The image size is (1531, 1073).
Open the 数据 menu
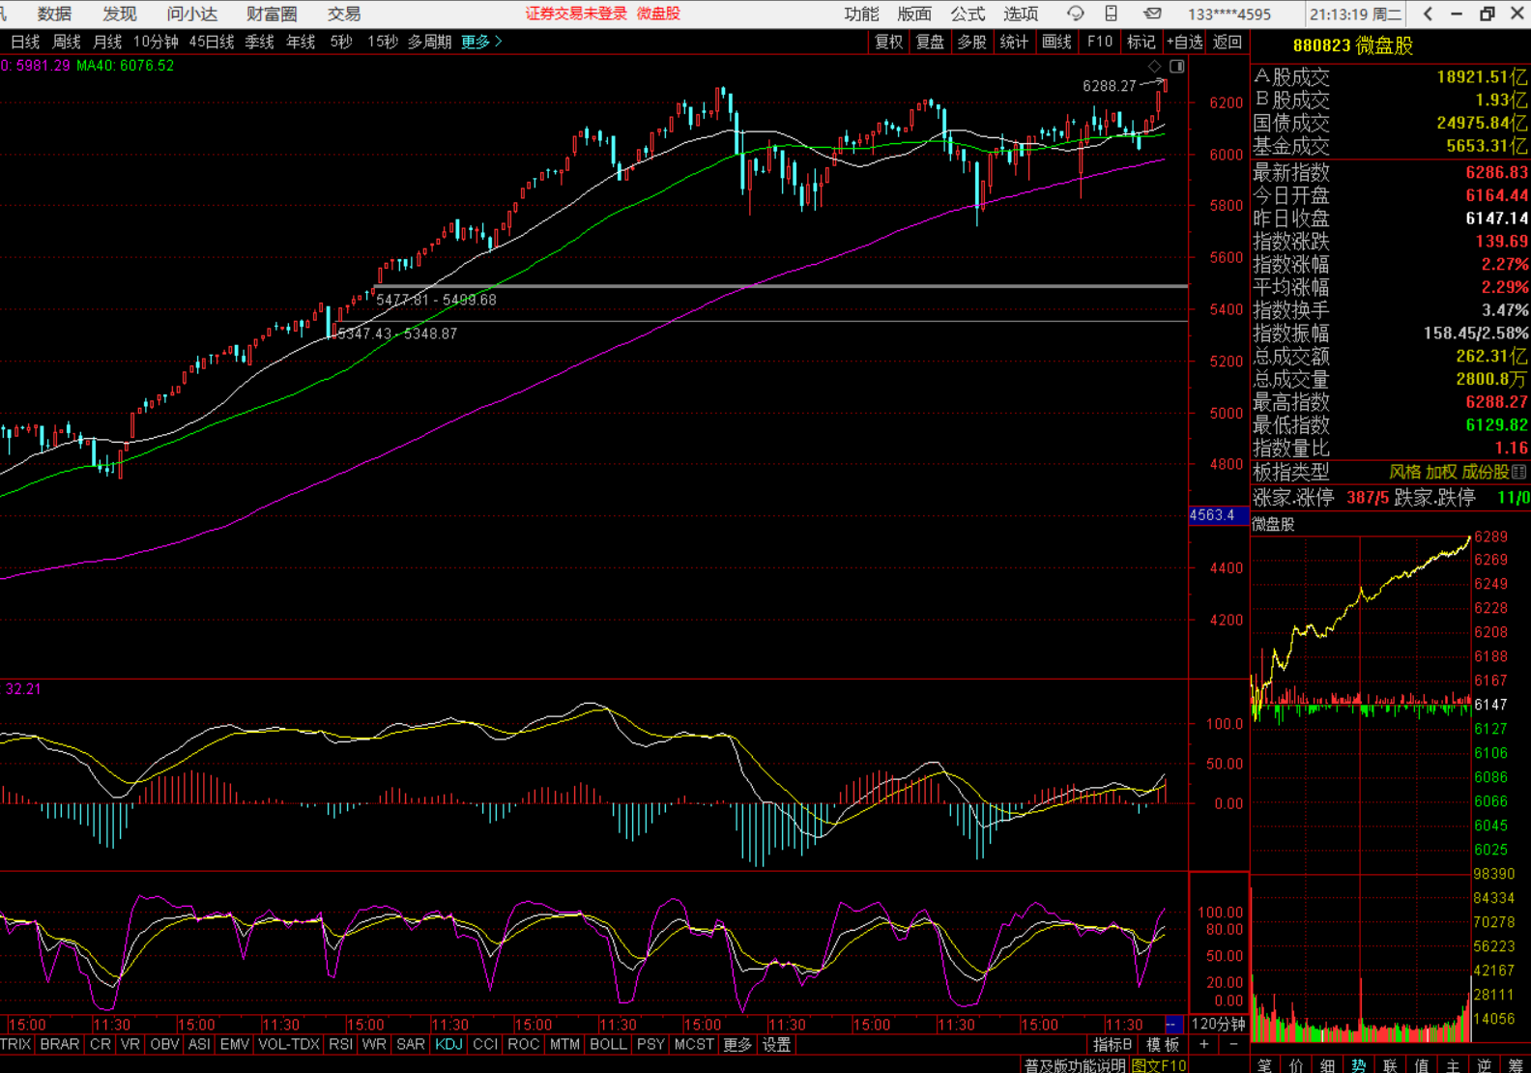pos(54,14)
